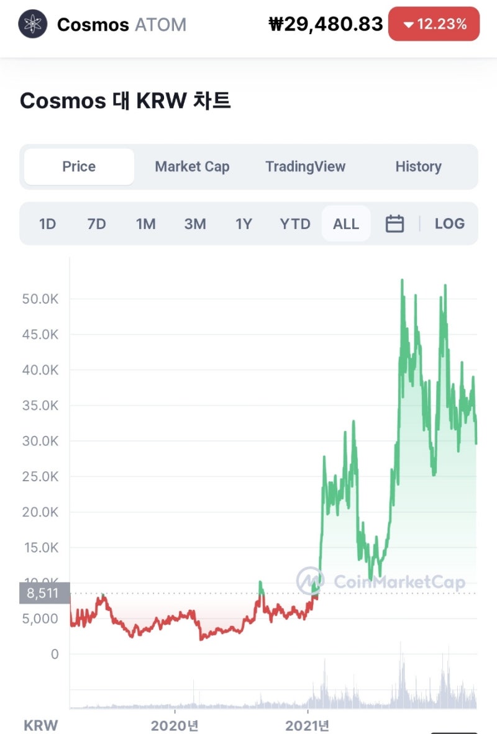
Task: Click the 8,511 price label on axis
Action: [43, 593]
